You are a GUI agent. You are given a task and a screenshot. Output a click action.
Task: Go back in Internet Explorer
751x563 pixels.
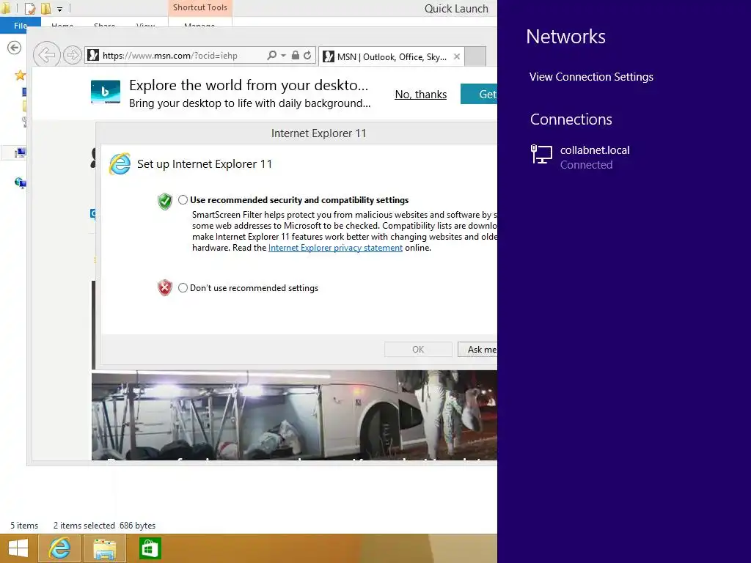46,55
